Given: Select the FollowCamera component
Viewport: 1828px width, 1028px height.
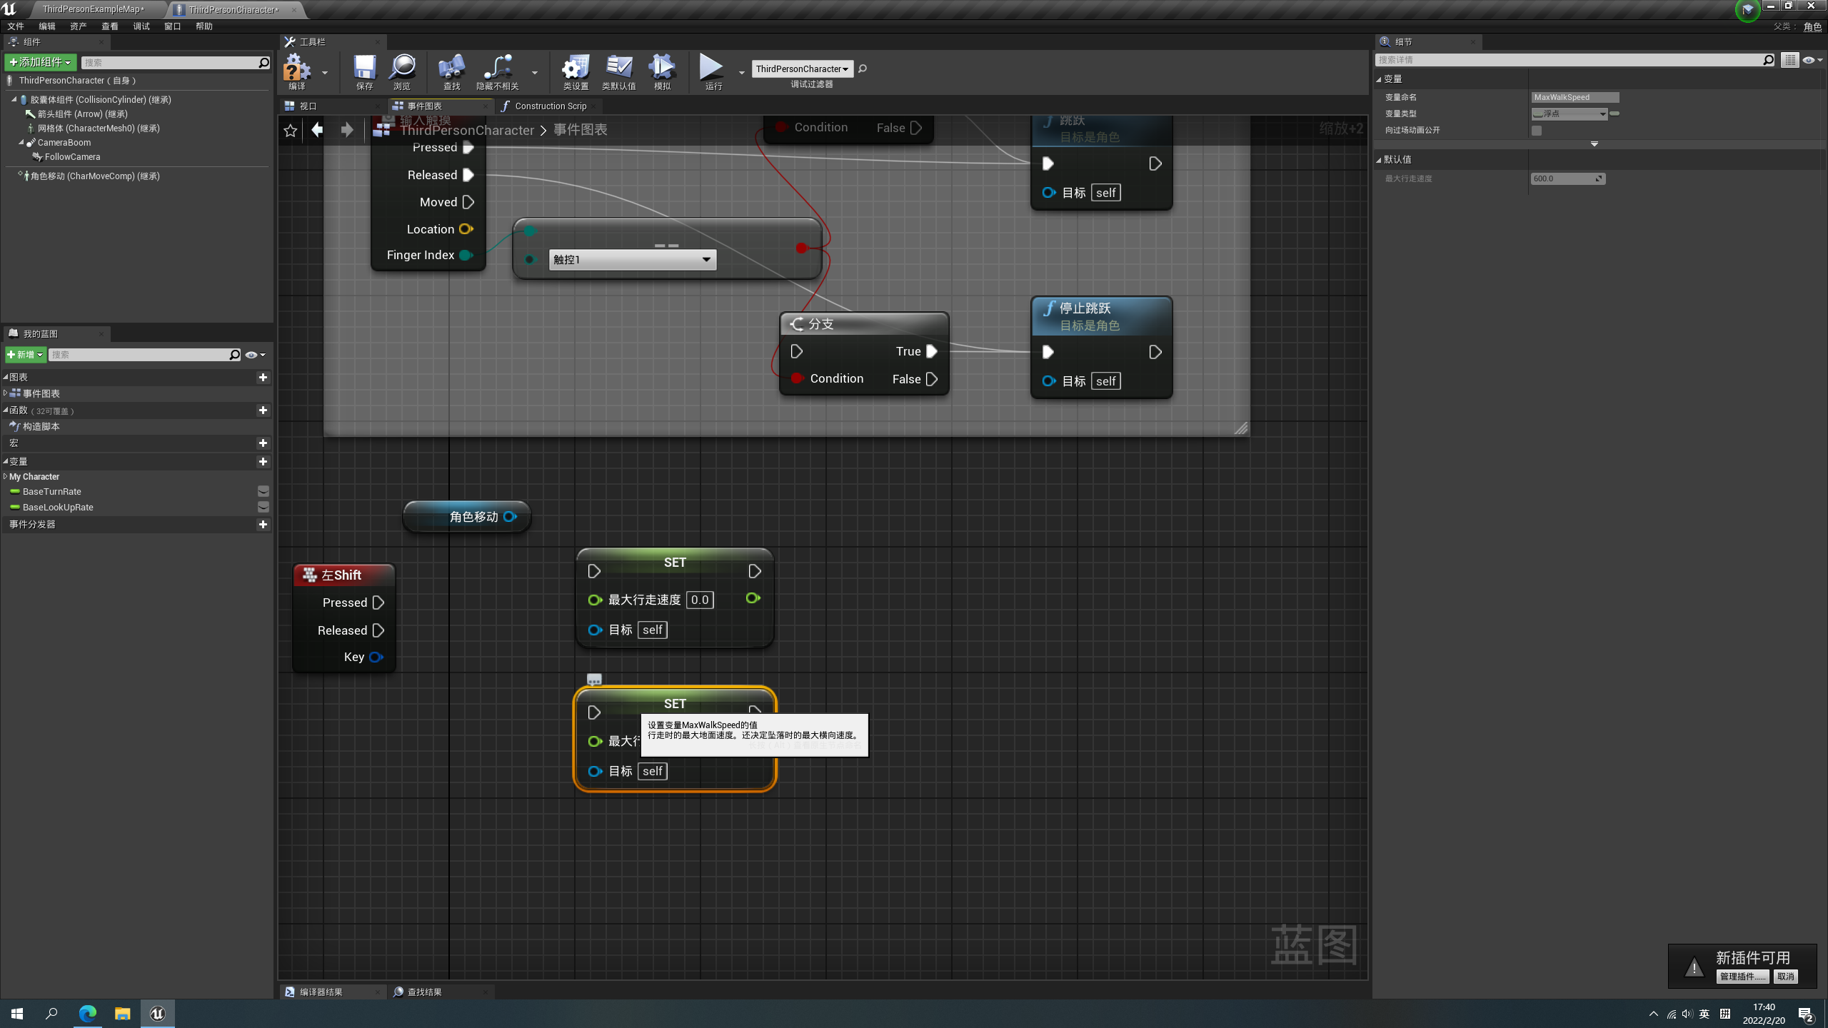Looking at the screenshot, I should coord(72,157).
